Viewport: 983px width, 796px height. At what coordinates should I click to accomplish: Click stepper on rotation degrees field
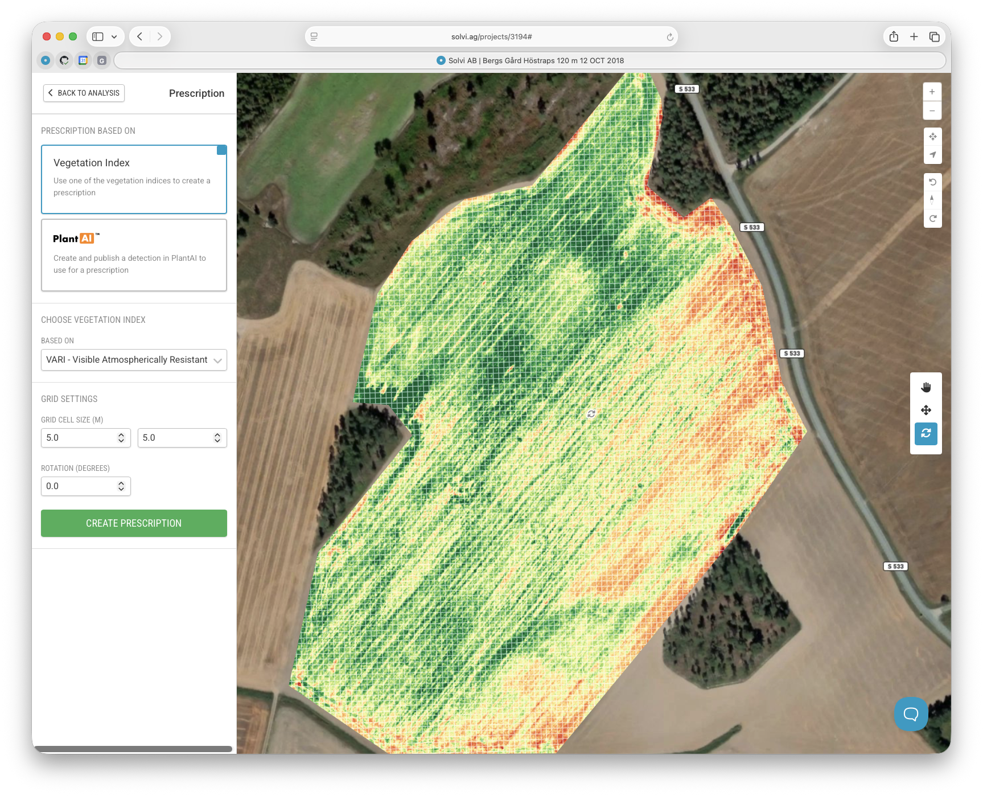coord(121,486)
